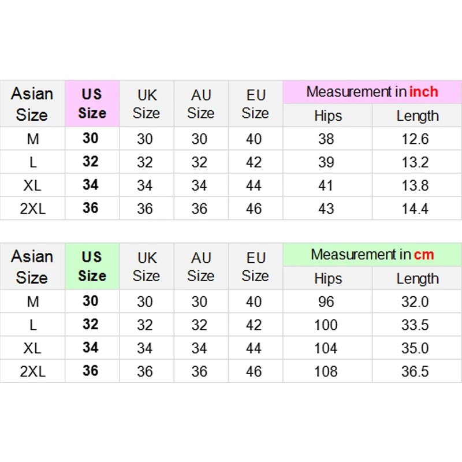
Task: Click the 33.5 length value
Action: click(x=416, y=325)
